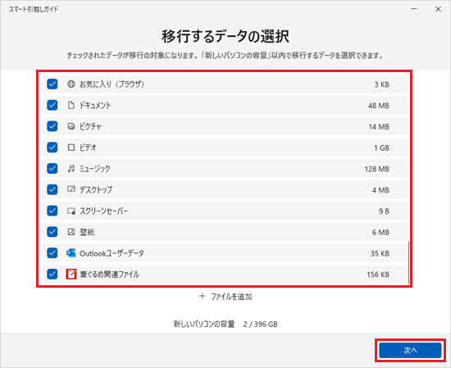Uncheck the Outlookユーザーデータ checkbox

[52, 253]
